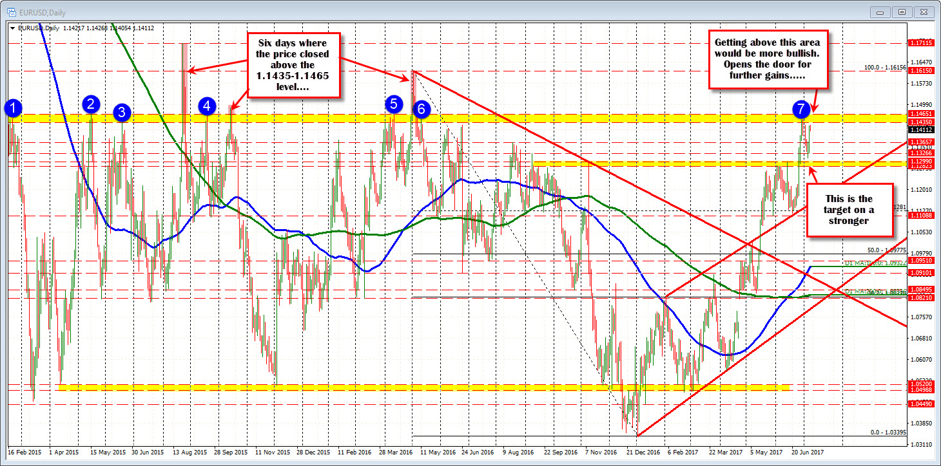Select the red price label 1.04490
The height and width of the screenshot is (466, 941).
(920, 404)
